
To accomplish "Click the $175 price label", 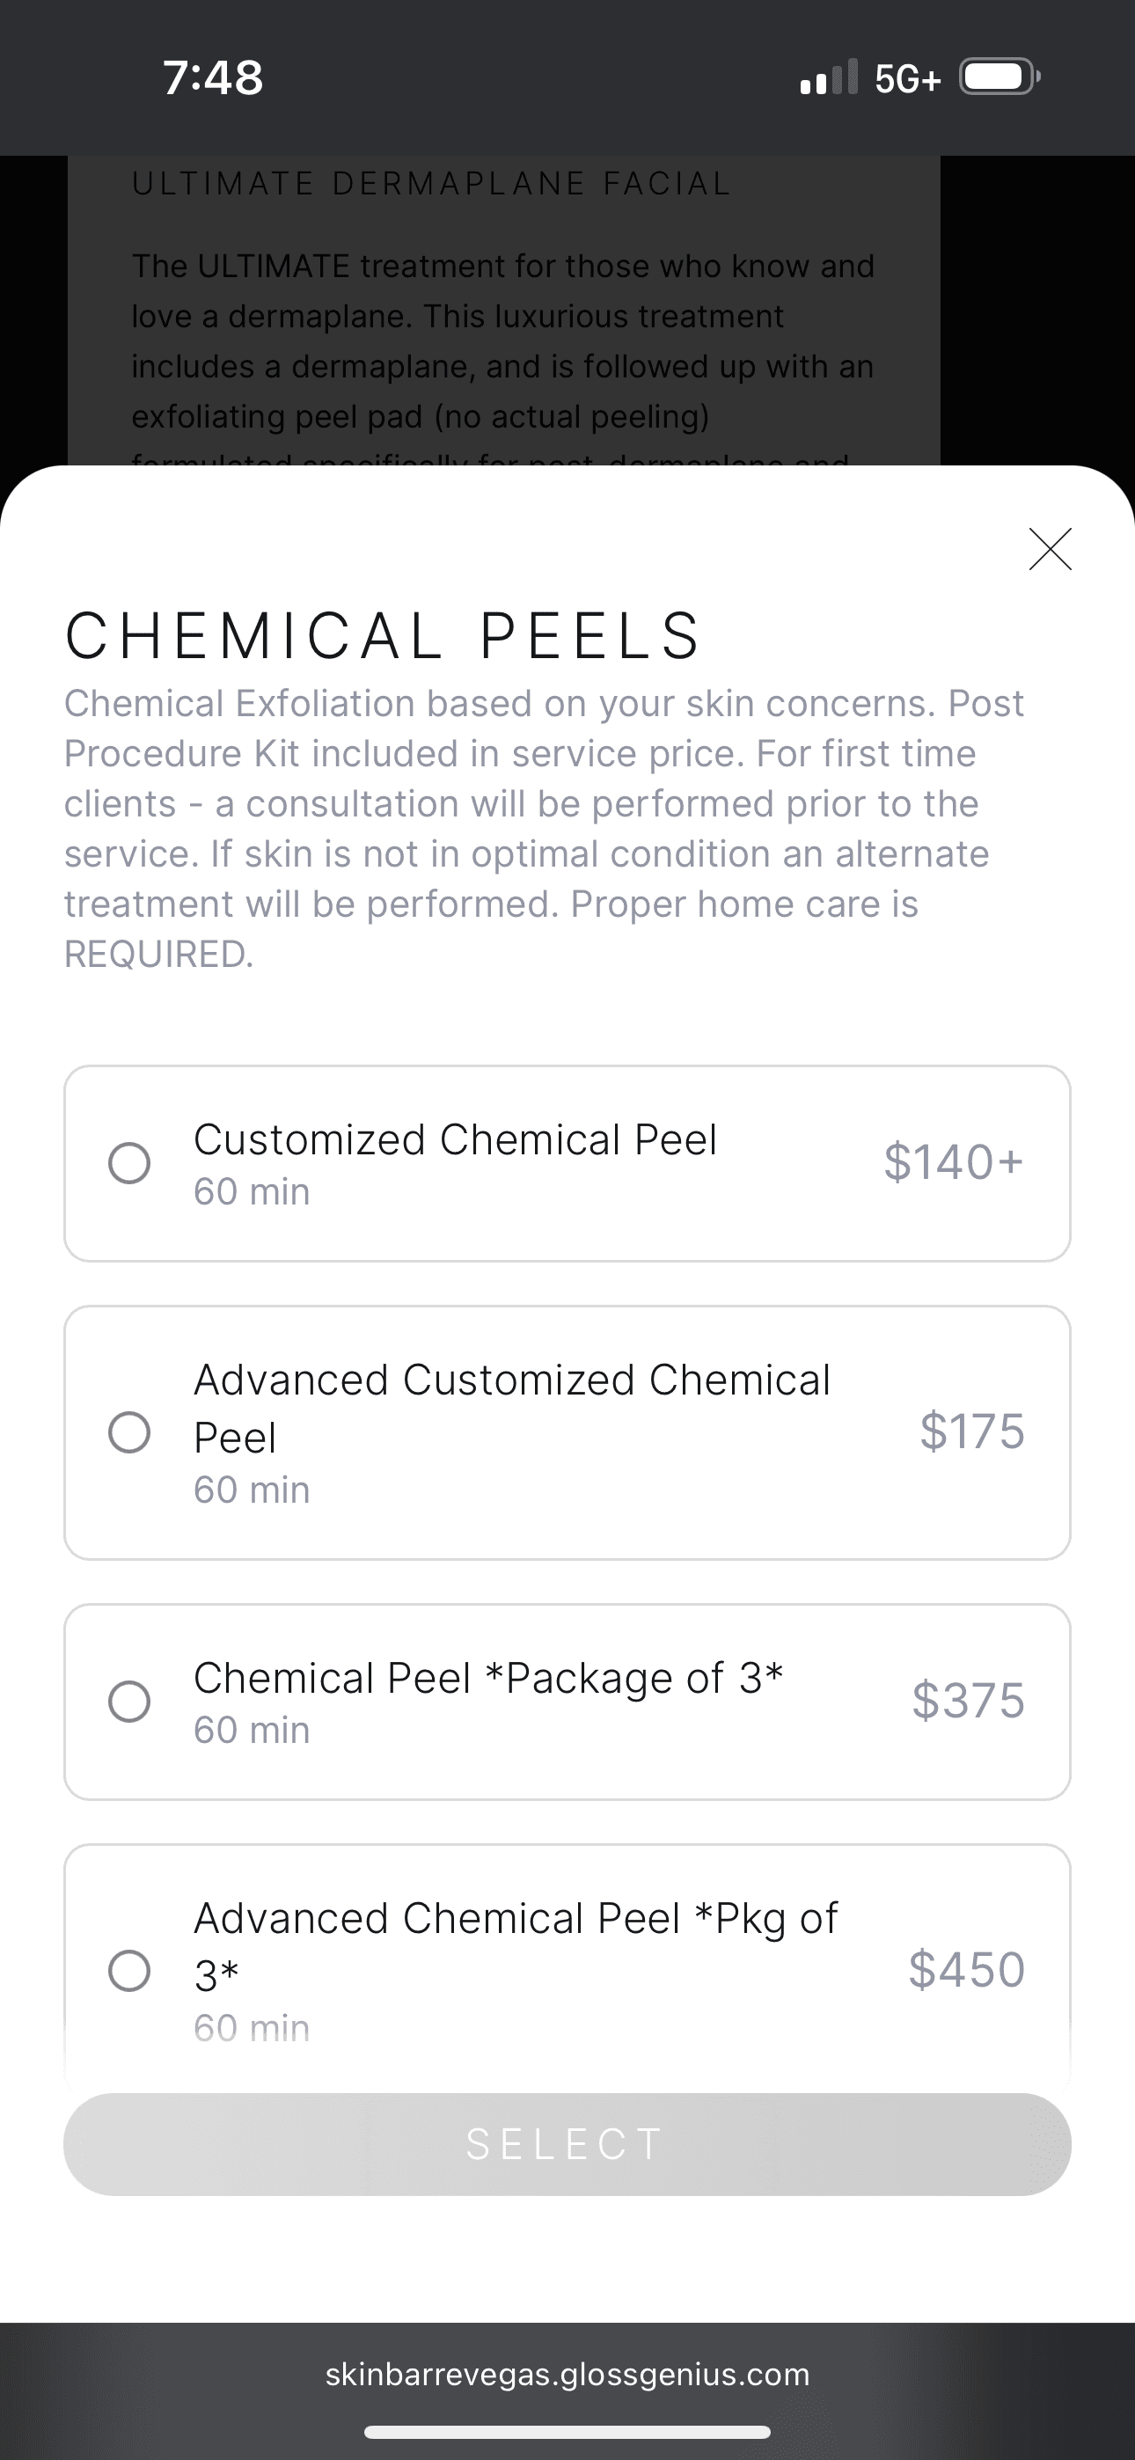I will pyautogui.click(x=971, y=1431).
